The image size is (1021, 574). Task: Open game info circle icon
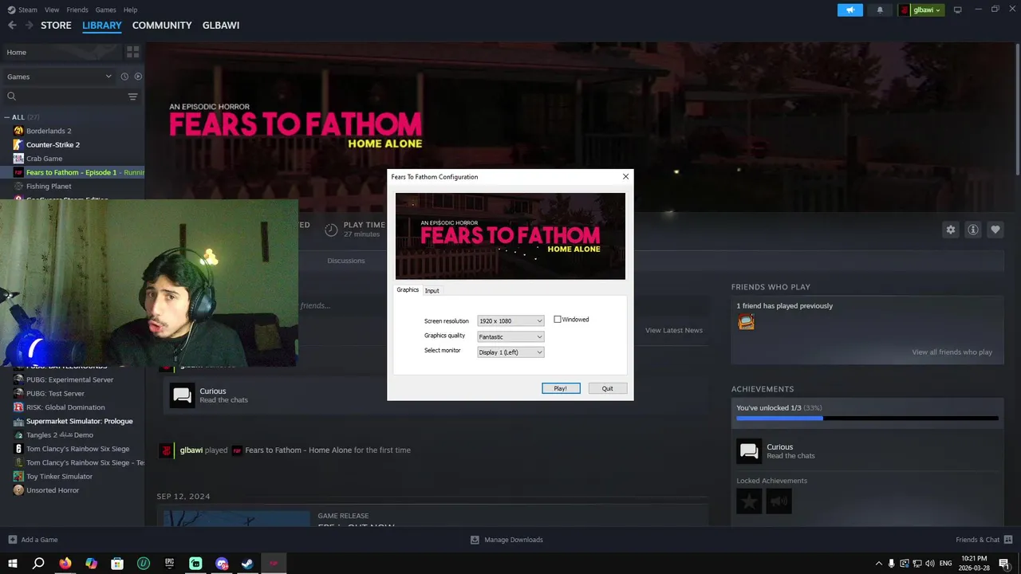[973, 230]
